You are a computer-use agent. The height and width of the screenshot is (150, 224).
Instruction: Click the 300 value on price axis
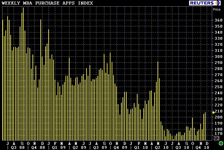218,57
